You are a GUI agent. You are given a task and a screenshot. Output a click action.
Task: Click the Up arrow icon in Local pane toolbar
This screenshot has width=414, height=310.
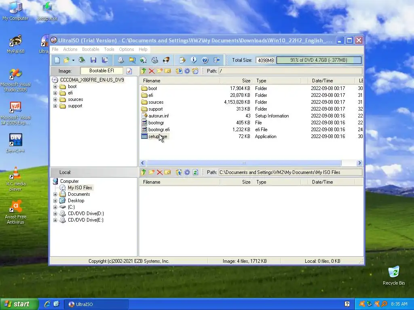coord(144,172)
